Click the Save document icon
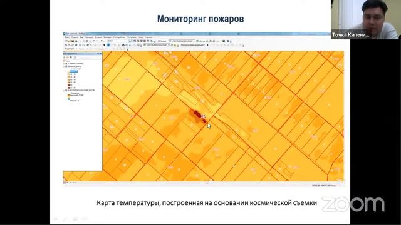Screen dimensions: 401x225 tap(73, 41)
